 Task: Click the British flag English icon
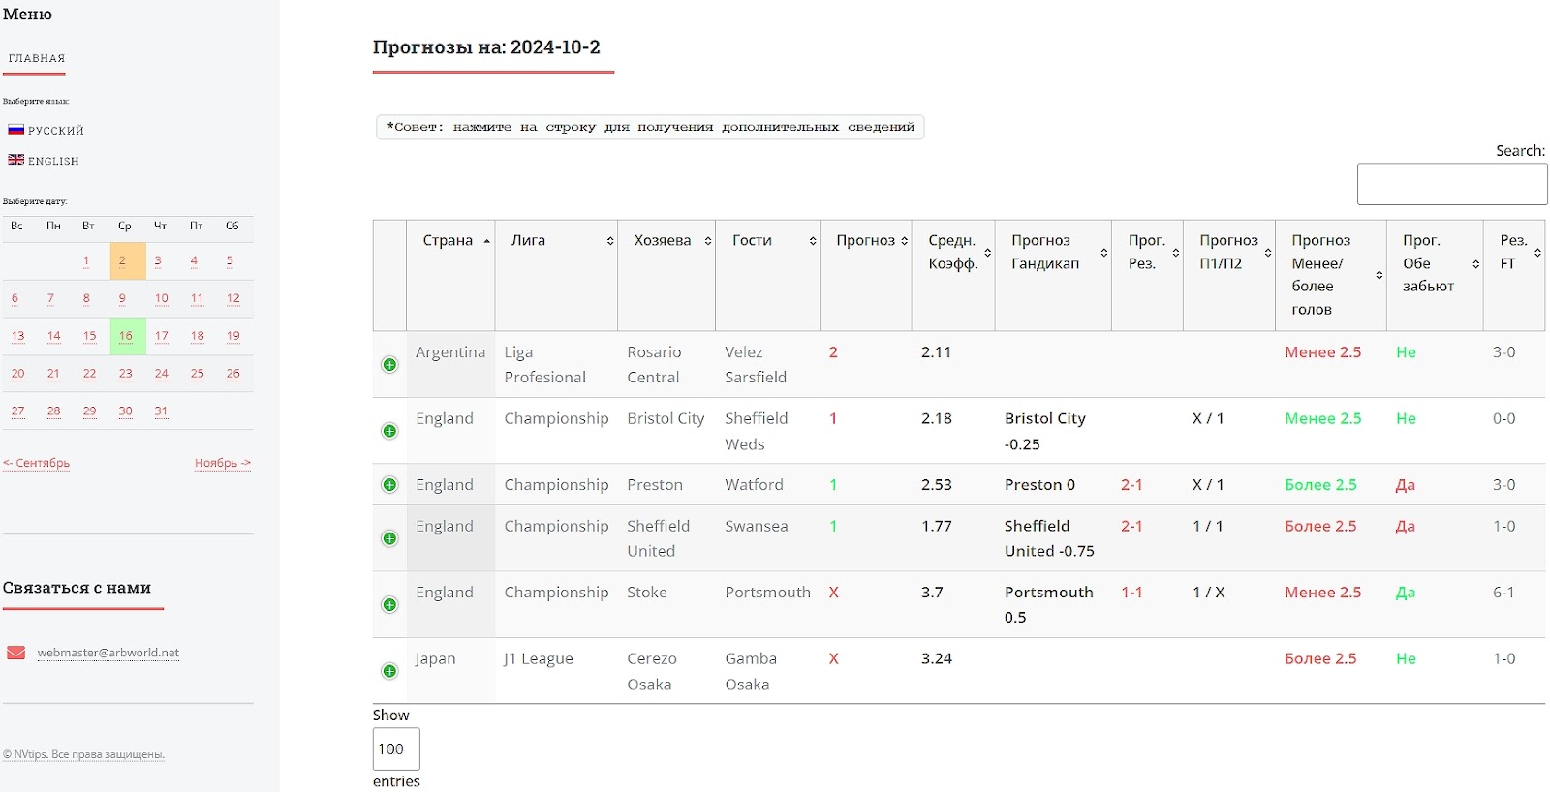click(x=15, y=160)
